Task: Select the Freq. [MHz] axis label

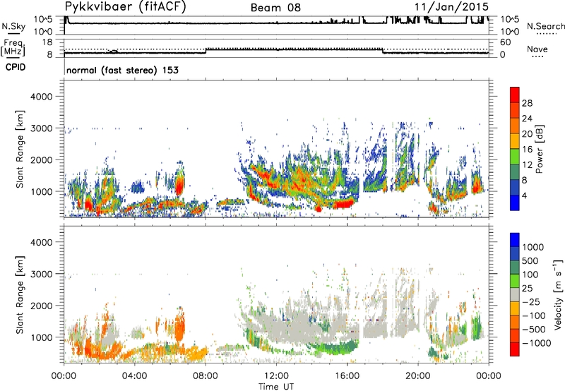Action: click(x=13, y=48)
